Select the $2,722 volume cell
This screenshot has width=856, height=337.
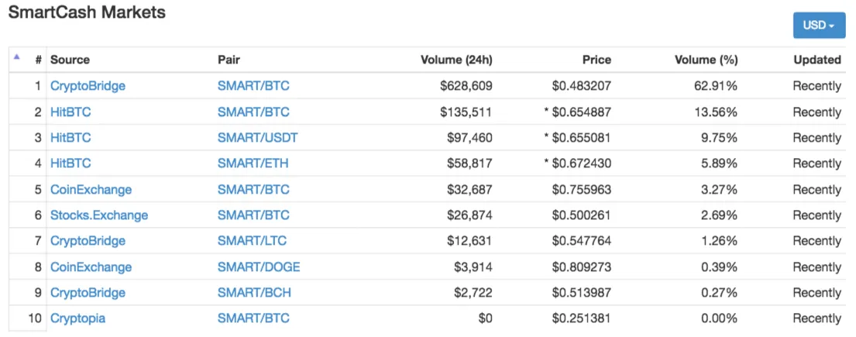(473, 293)
